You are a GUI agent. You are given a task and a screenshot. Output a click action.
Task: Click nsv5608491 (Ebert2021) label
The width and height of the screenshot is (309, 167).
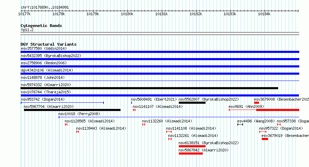point(154,99)
